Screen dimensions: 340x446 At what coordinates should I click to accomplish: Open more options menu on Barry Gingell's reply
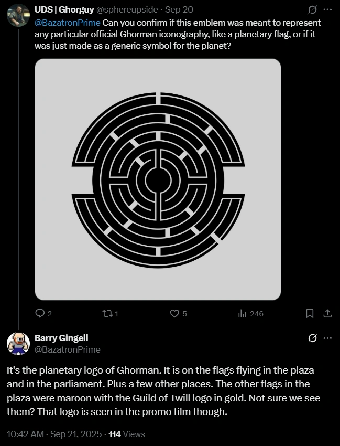coord(327,338)
